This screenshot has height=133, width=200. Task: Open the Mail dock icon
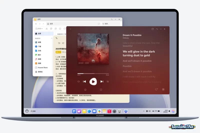coord(94,111)
